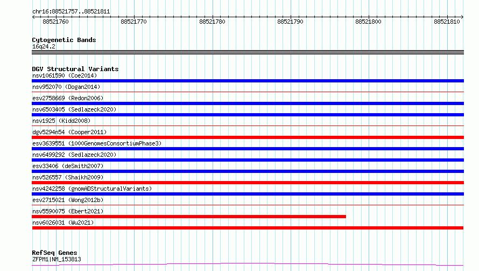479x271 pixels.
Task: Click ruler position 88521810
Action: (447, 22)
